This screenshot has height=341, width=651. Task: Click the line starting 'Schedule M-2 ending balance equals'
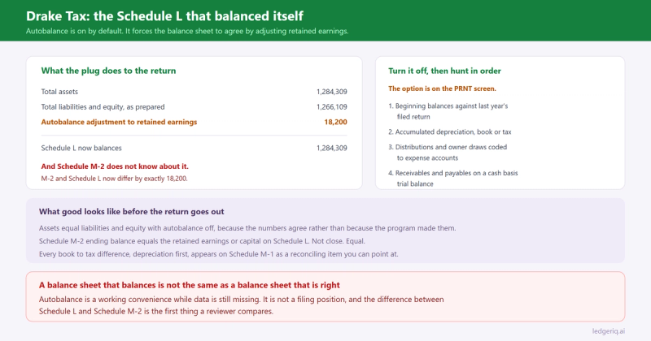202,241
